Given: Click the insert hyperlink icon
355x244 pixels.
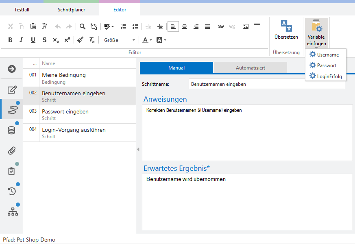Looking at the screenshot, I should (220, 26).
